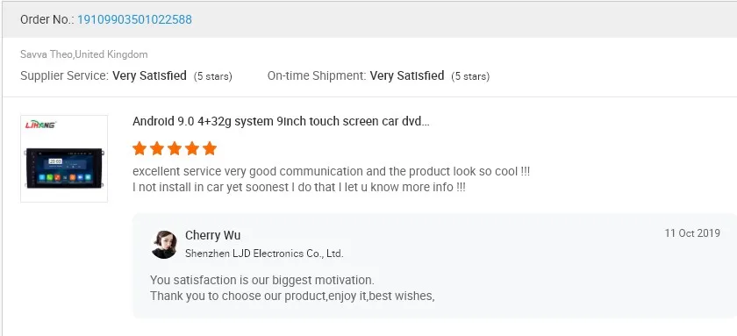Click the fourth orange rating star
737x336 pixels.
[192, 148]
